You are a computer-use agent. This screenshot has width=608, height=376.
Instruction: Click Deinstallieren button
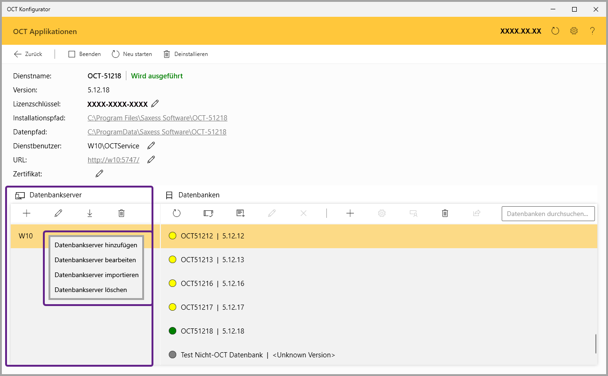coord(186,54)
